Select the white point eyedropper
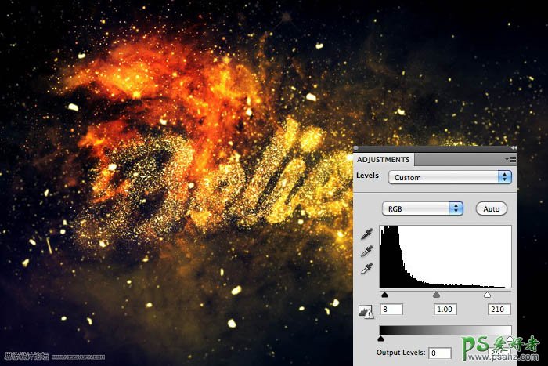The image size is (548, 366). point(366,269)
